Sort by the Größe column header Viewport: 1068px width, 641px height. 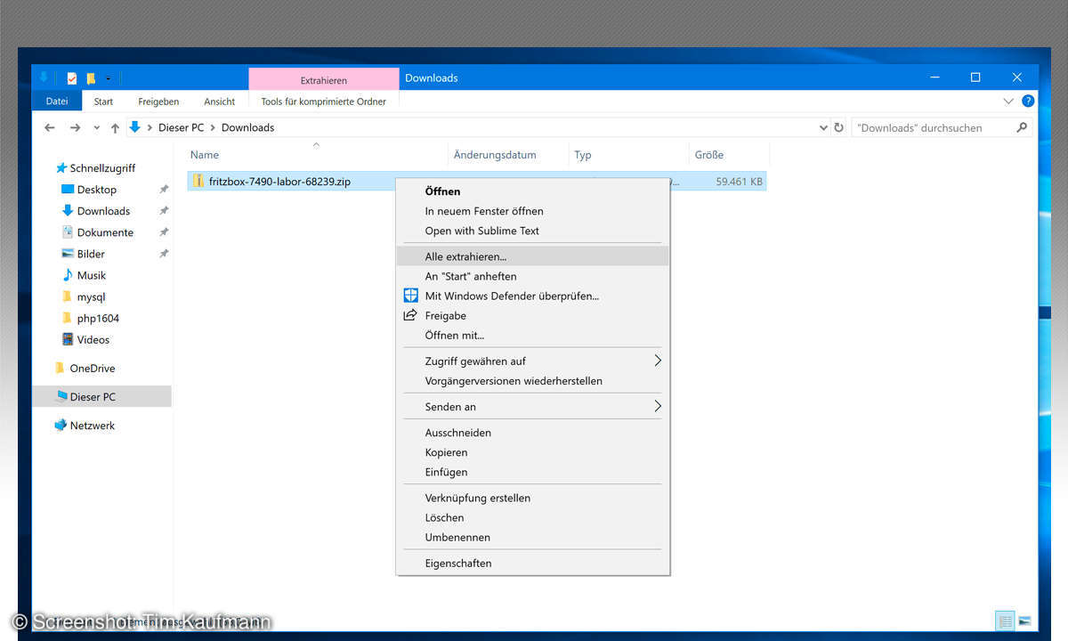pos(727,155)
